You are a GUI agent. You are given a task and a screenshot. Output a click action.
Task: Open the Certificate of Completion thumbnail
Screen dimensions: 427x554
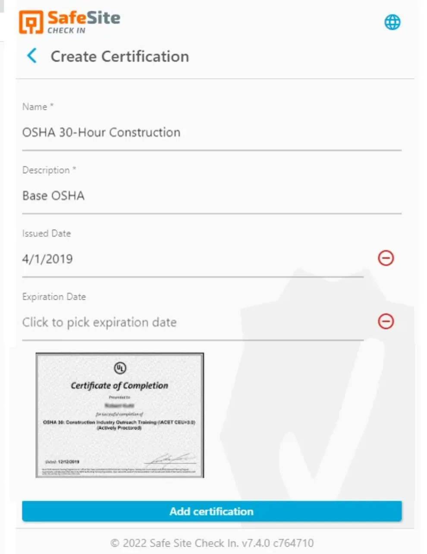click(119, 415)
